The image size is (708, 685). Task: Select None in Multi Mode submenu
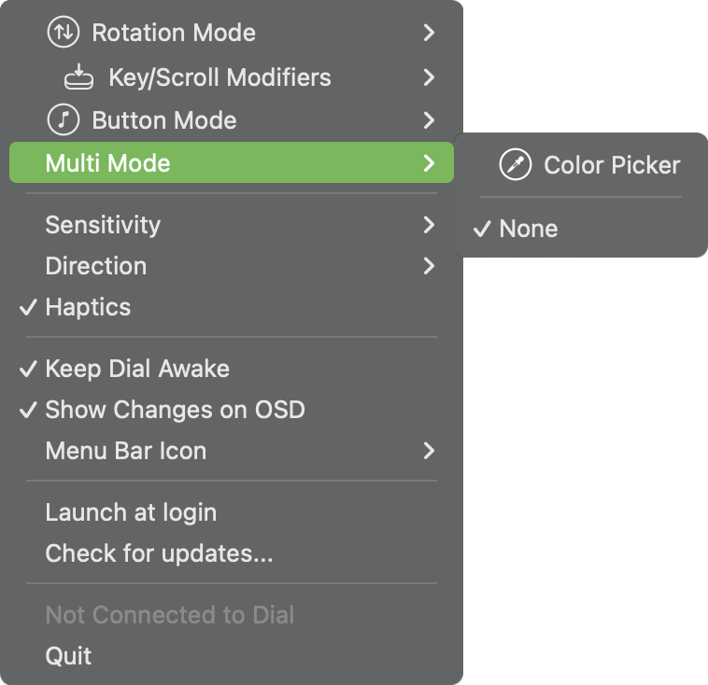(528, 229)
